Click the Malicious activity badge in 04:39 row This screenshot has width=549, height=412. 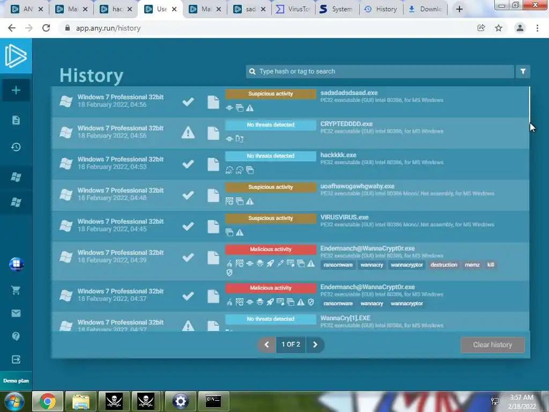(x=271, y=249)
